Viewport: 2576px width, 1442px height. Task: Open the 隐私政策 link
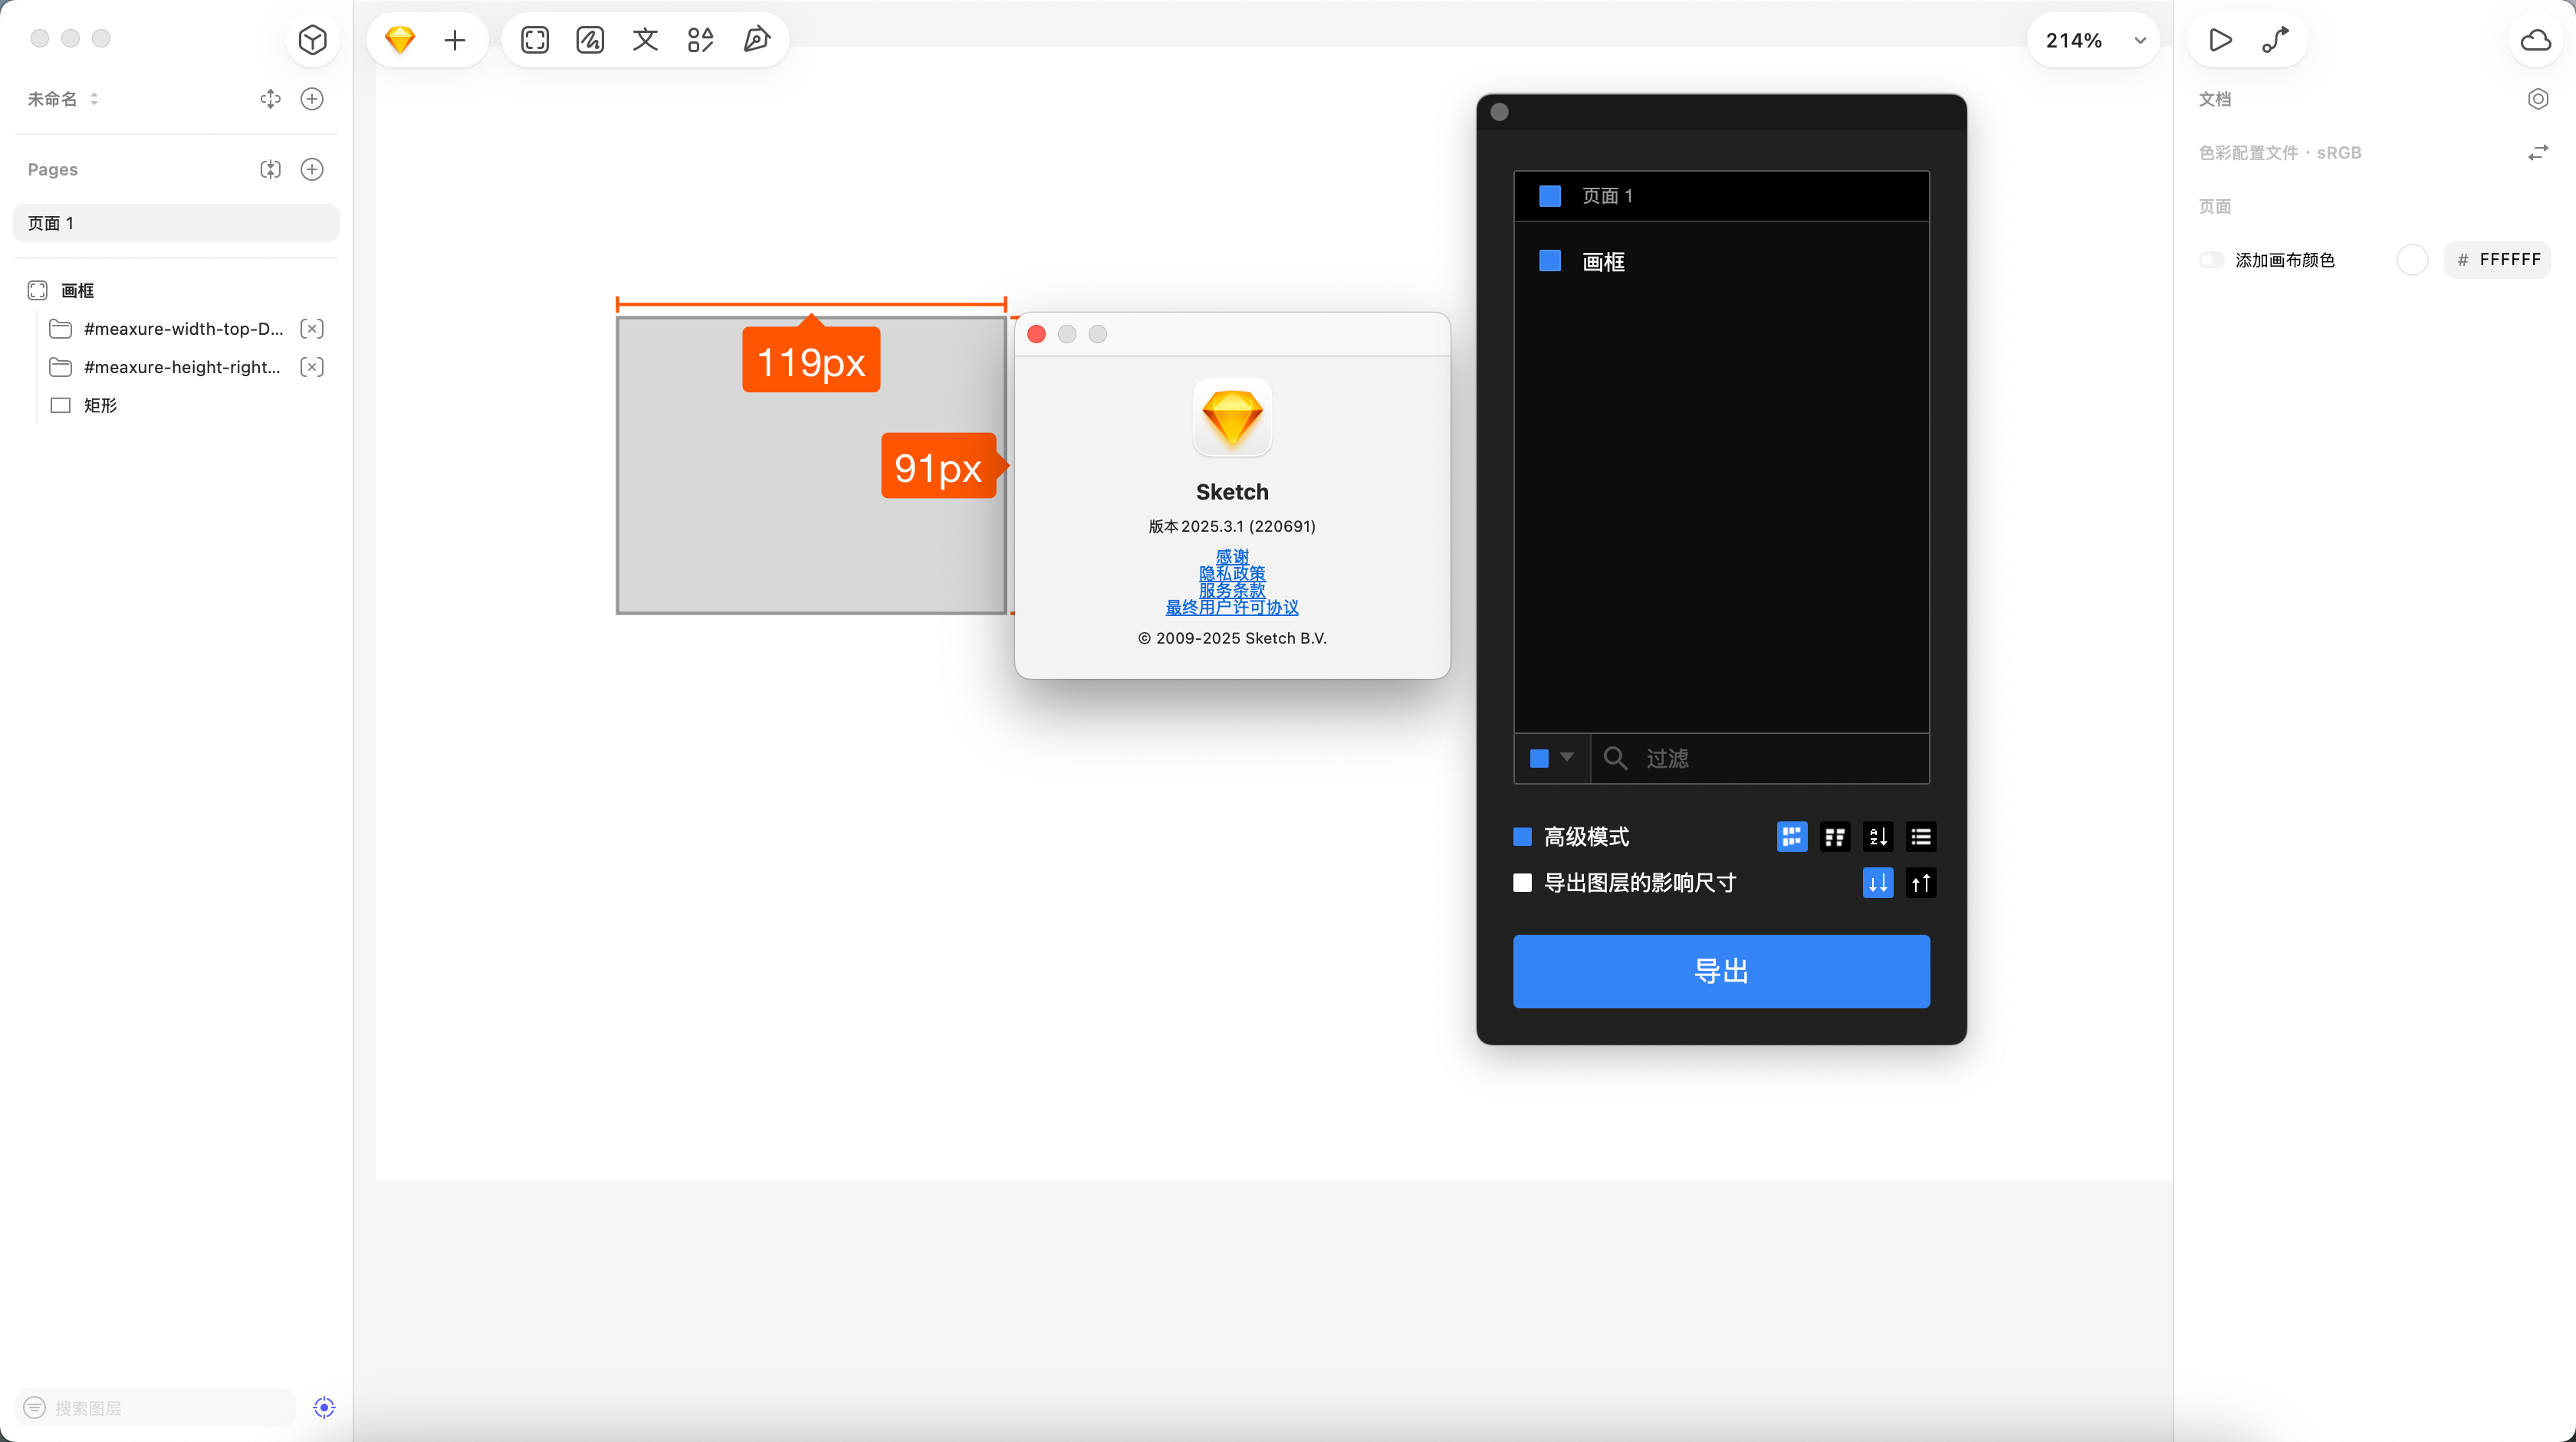pos(1232,574)
